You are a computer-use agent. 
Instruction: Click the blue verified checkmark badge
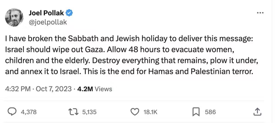tap(70, 12)
